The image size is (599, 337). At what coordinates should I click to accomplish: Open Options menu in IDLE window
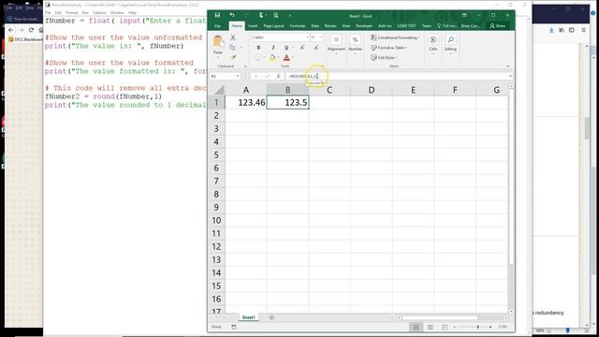coord(99,12)
